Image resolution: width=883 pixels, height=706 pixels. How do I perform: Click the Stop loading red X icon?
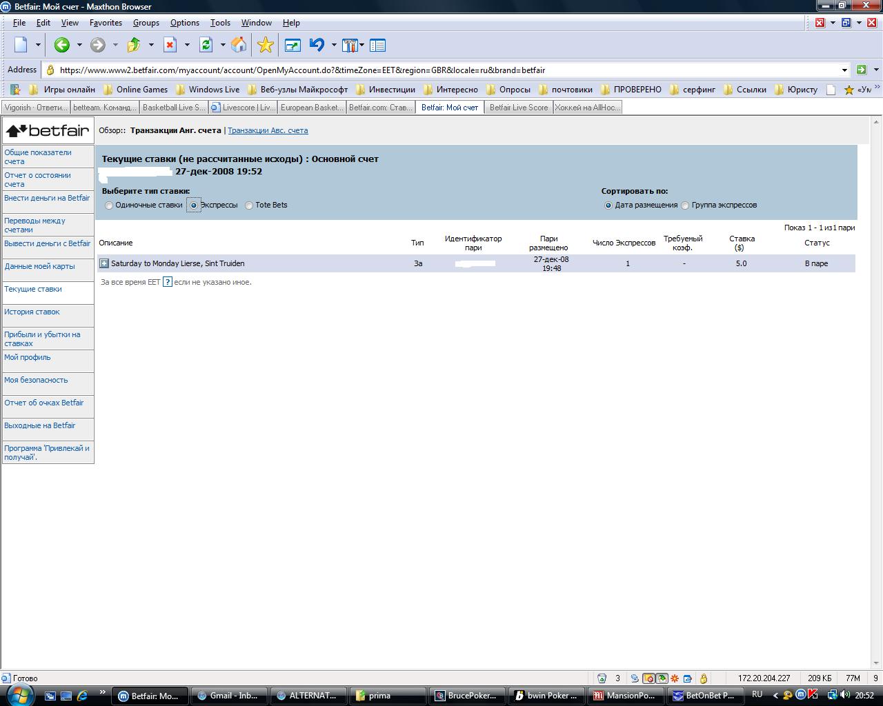(x=170, y=46)
